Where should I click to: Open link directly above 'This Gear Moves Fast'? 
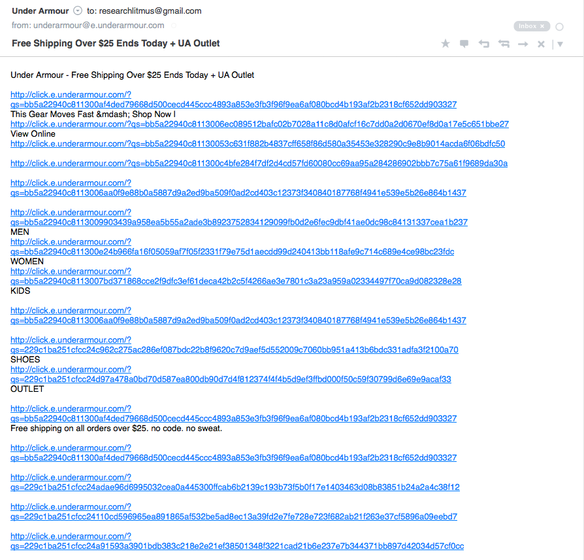pyautogui.click(x=233, y=99)
